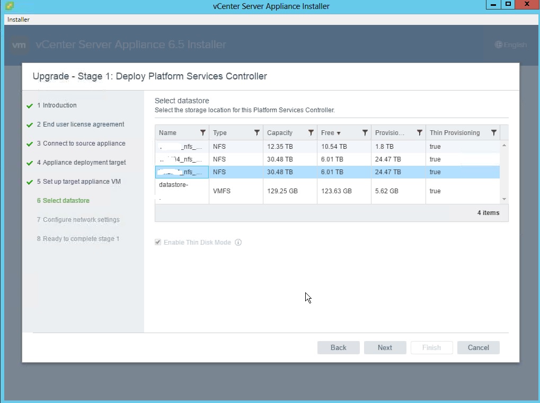Click the Thin Provisioning filter icon

(494, 133)
